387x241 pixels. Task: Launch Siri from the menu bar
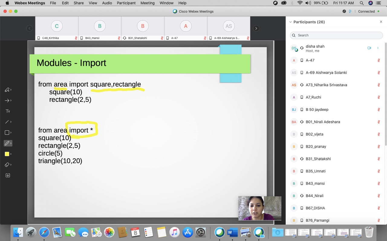tap(370, 3)
